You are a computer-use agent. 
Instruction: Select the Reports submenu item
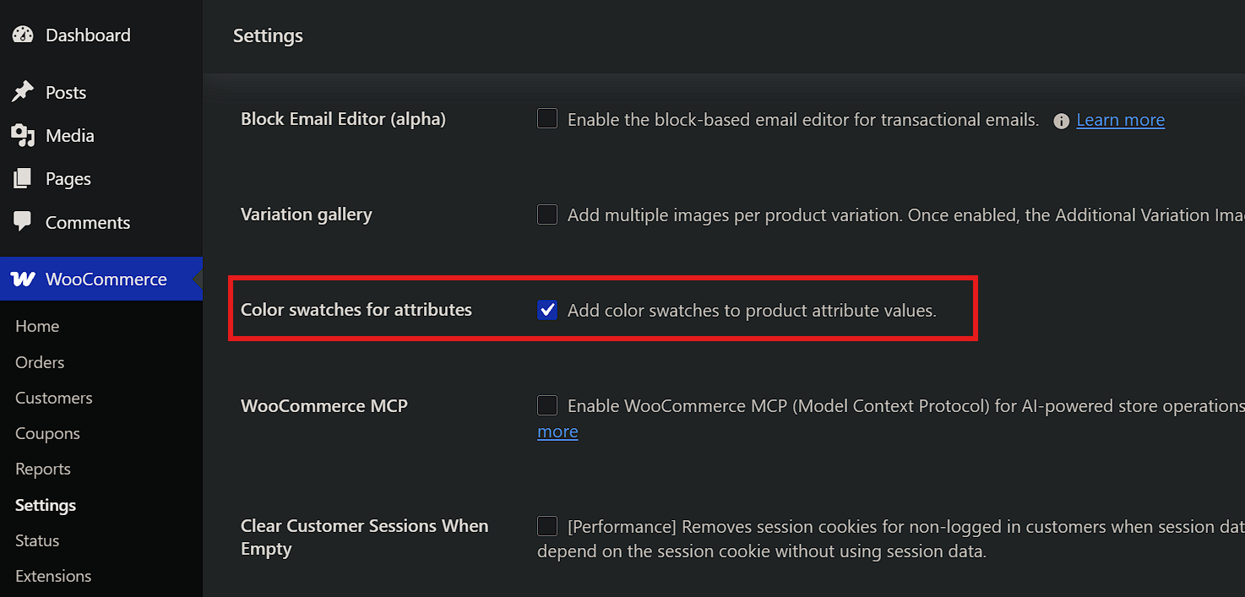point(43,469)
